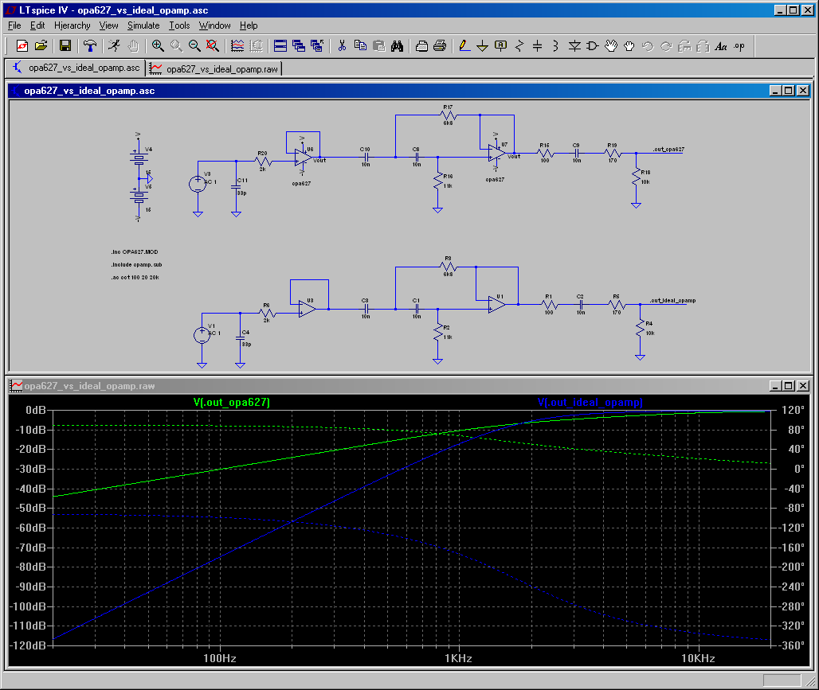Viewport: 819px width, 690px height.
Task: Select the Place Capacitor tool
Action: 538,46
